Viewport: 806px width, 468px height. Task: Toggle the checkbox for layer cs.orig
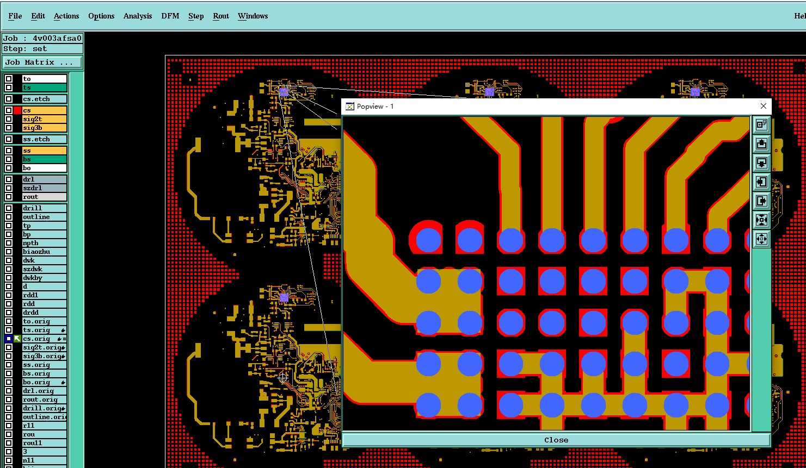point(9,339)
